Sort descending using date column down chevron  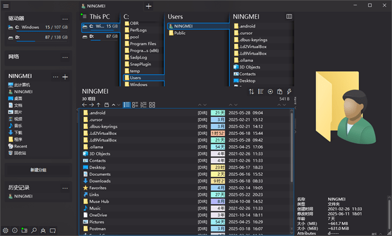[x=235, y=105]
